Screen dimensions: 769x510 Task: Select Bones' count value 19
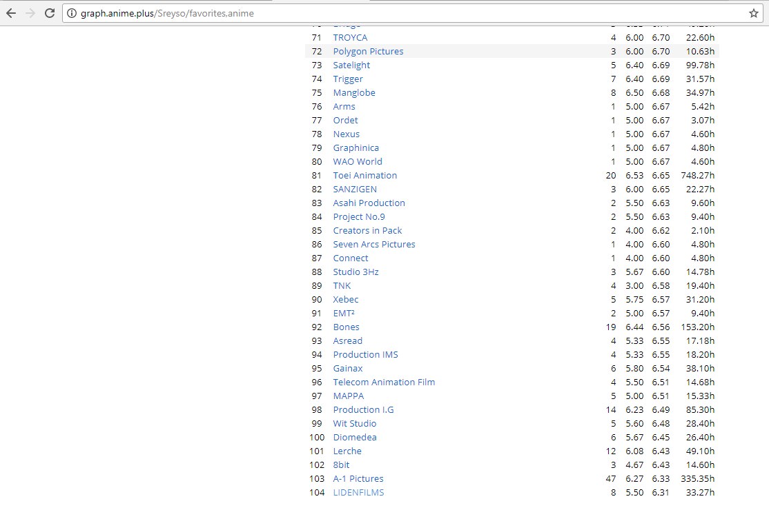coord(611,327)
